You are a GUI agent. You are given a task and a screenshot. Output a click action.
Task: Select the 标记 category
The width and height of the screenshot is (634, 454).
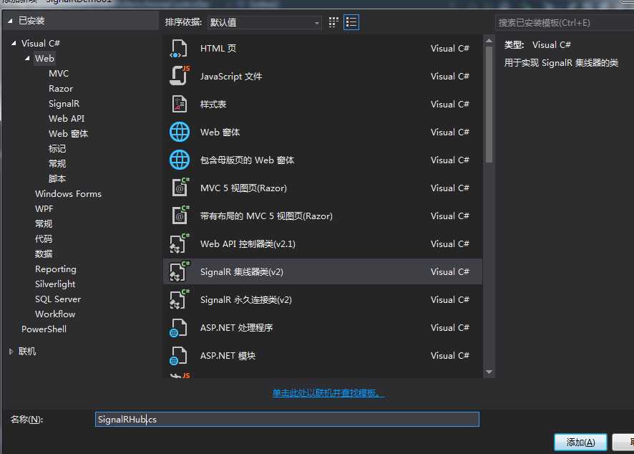(x=57, y=148)
